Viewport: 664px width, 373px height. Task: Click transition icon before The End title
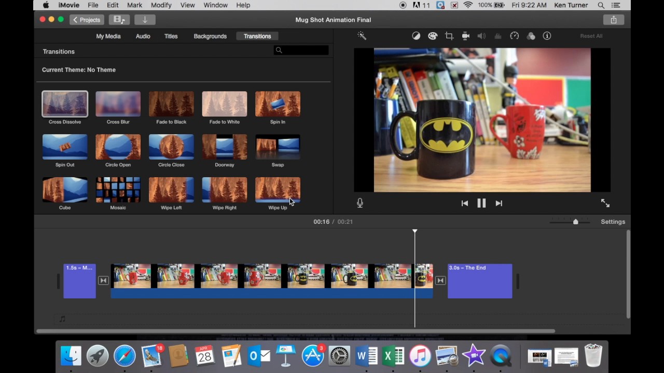pos(440,281)
